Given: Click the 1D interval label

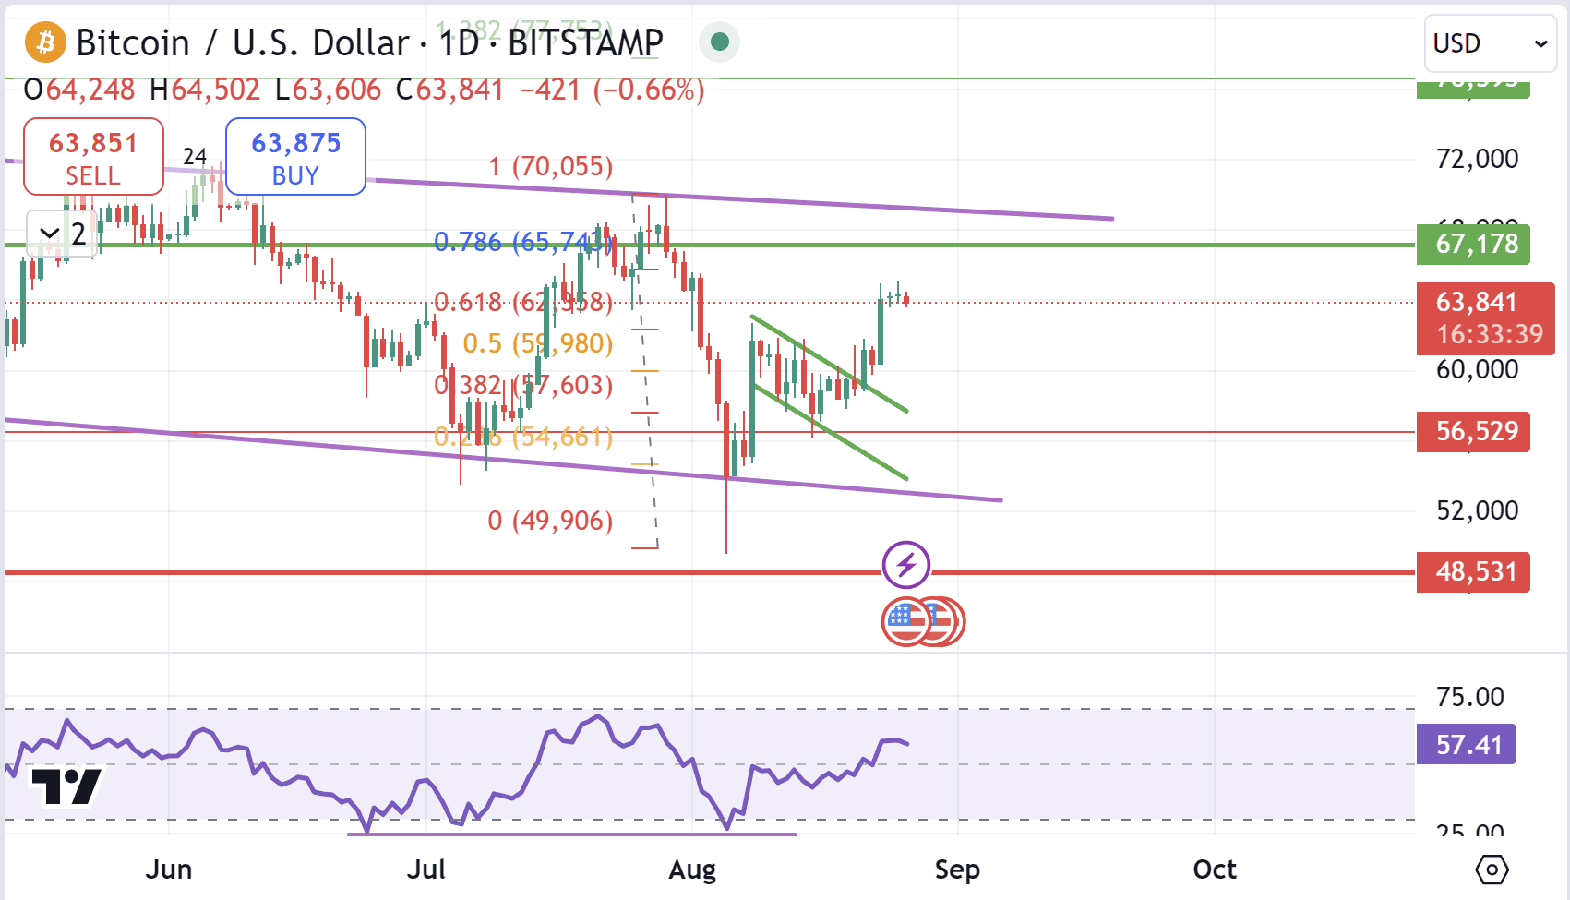Looking at the screenshot, I should [x=459, y=42].
